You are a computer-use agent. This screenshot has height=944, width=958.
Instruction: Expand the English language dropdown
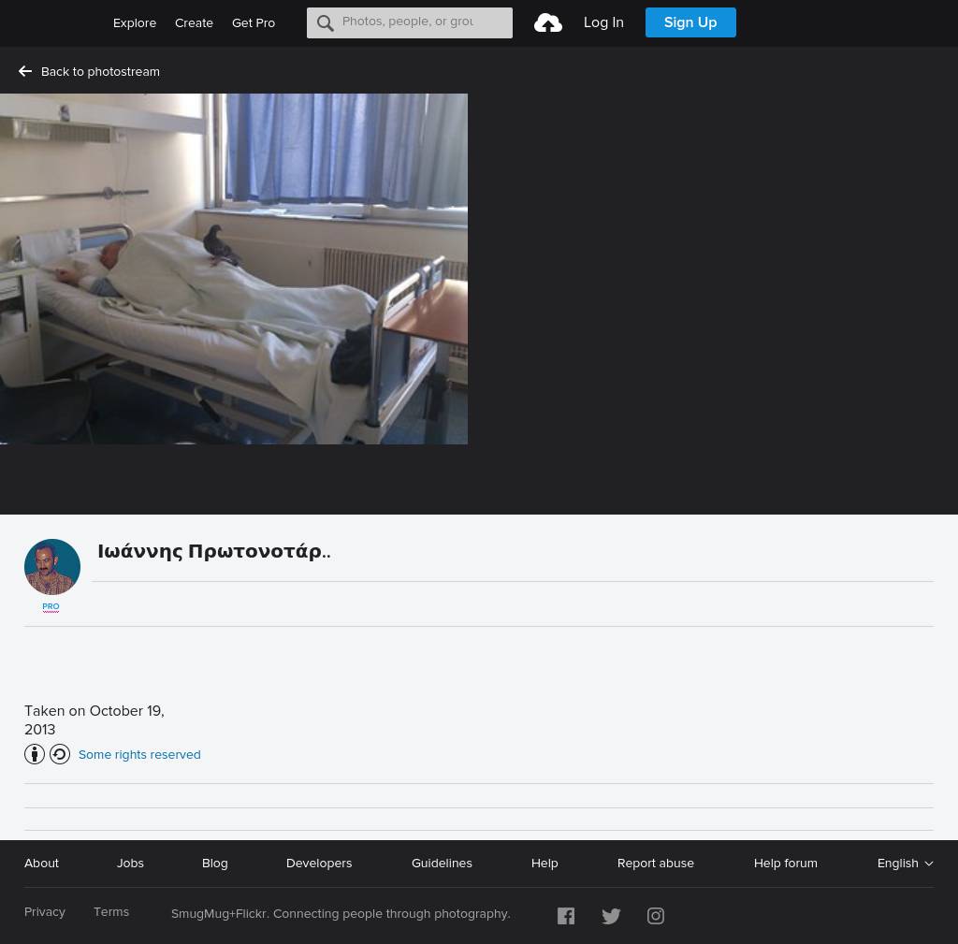[905, 864]
